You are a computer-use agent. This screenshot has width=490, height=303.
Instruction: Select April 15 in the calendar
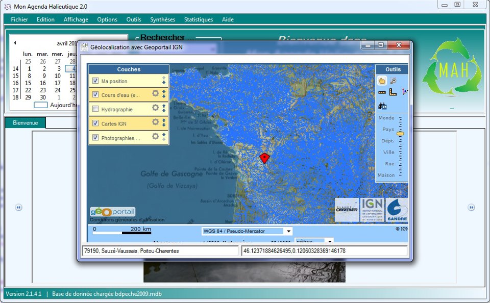(x=28, y=83)
